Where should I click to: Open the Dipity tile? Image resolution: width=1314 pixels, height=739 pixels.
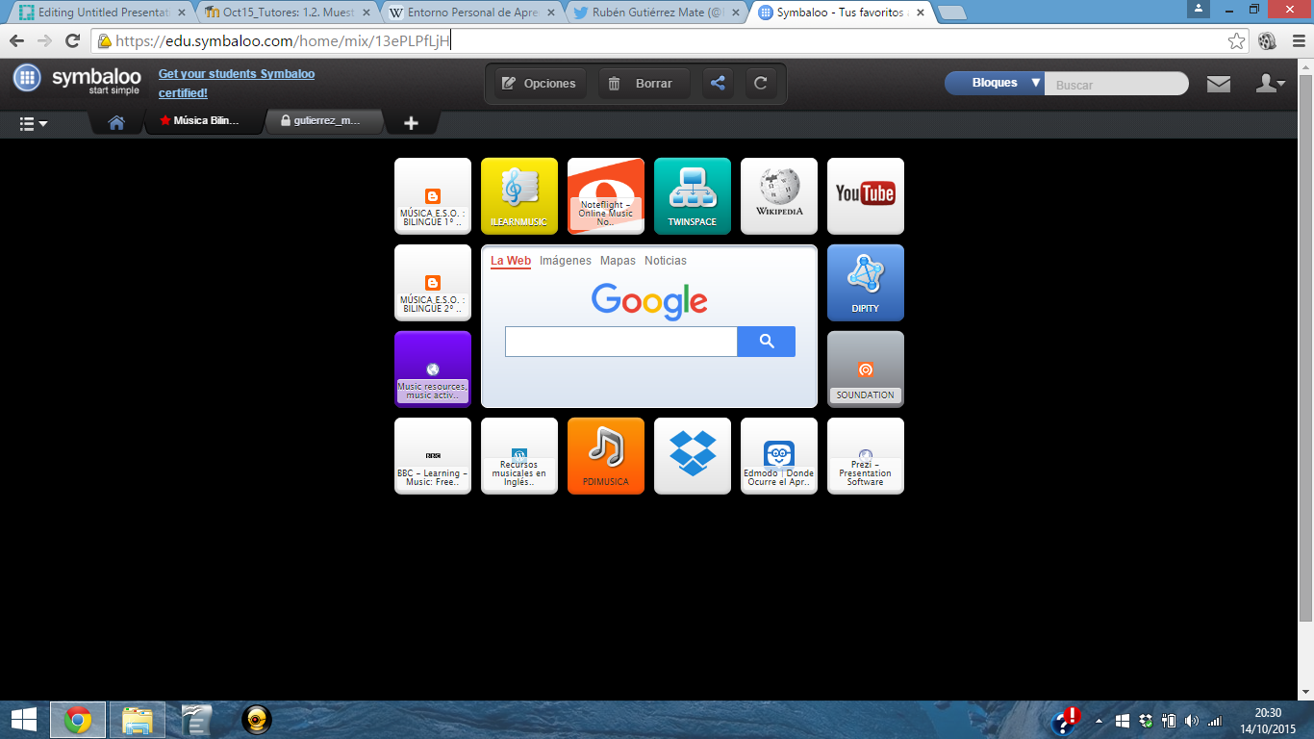865,282
